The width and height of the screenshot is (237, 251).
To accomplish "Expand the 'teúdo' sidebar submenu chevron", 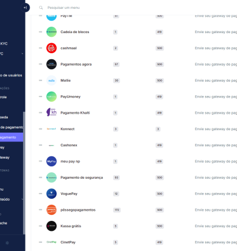I will pyautogui.click(x=22, y=199).
